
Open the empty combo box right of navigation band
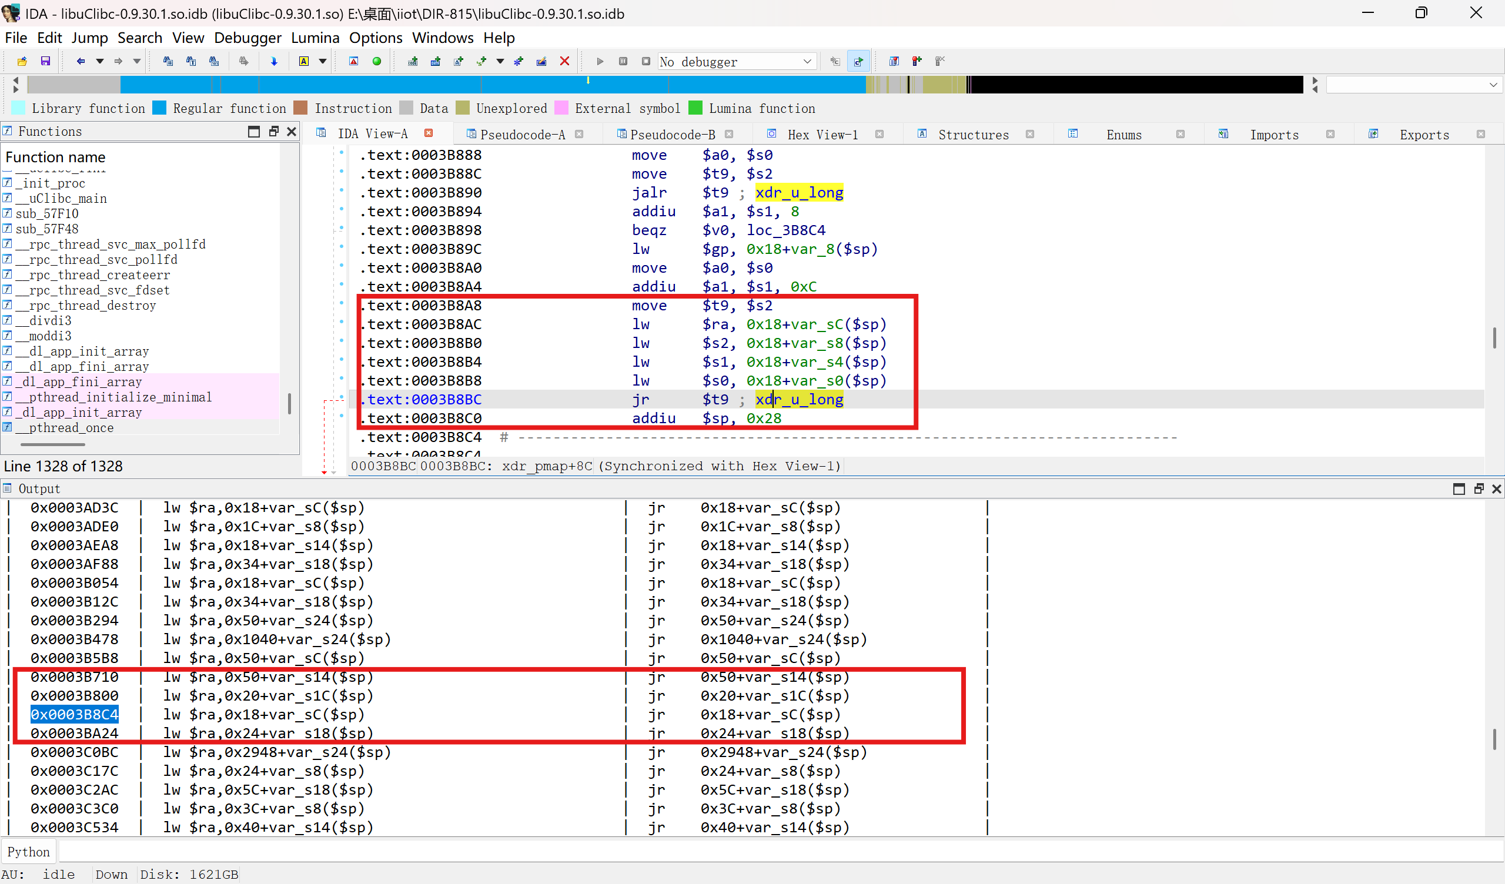pos(1413,85)
